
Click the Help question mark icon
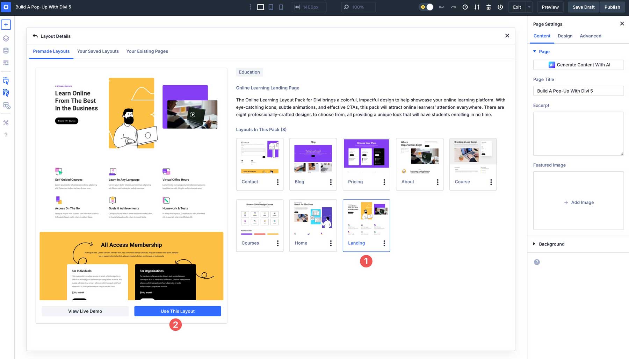[x=6, y=135]
